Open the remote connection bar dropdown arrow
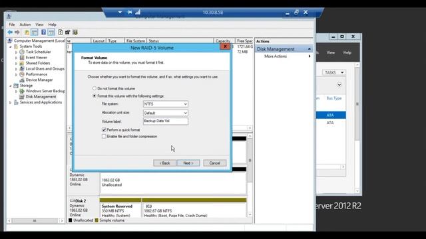 pyautogui.click(x=120, y=13)
